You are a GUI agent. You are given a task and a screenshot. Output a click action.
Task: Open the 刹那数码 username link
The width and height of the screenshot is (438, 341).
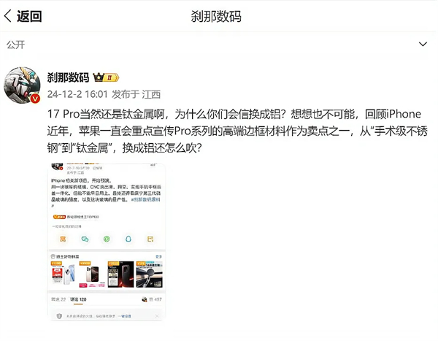coord(68,77)
